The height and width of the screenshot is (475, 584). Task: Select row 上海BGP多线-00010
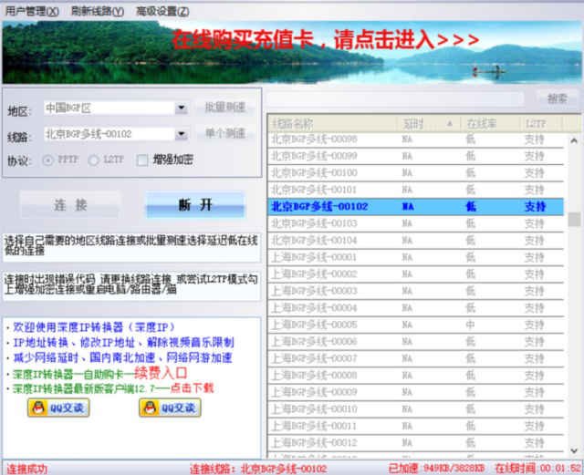pyautogui.click(x=416, y=409)
